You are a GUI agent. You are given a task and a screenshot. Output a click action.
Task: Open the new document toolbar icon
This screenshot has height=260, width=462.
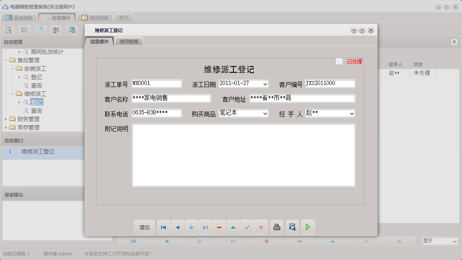point(40,29)
